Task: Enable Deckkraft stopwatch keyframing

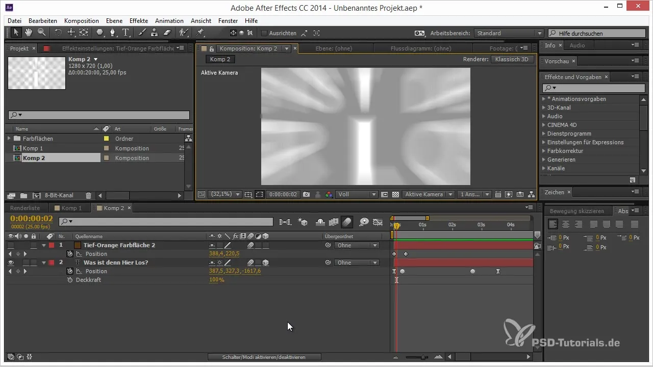Action: click(x=70, y=280)
